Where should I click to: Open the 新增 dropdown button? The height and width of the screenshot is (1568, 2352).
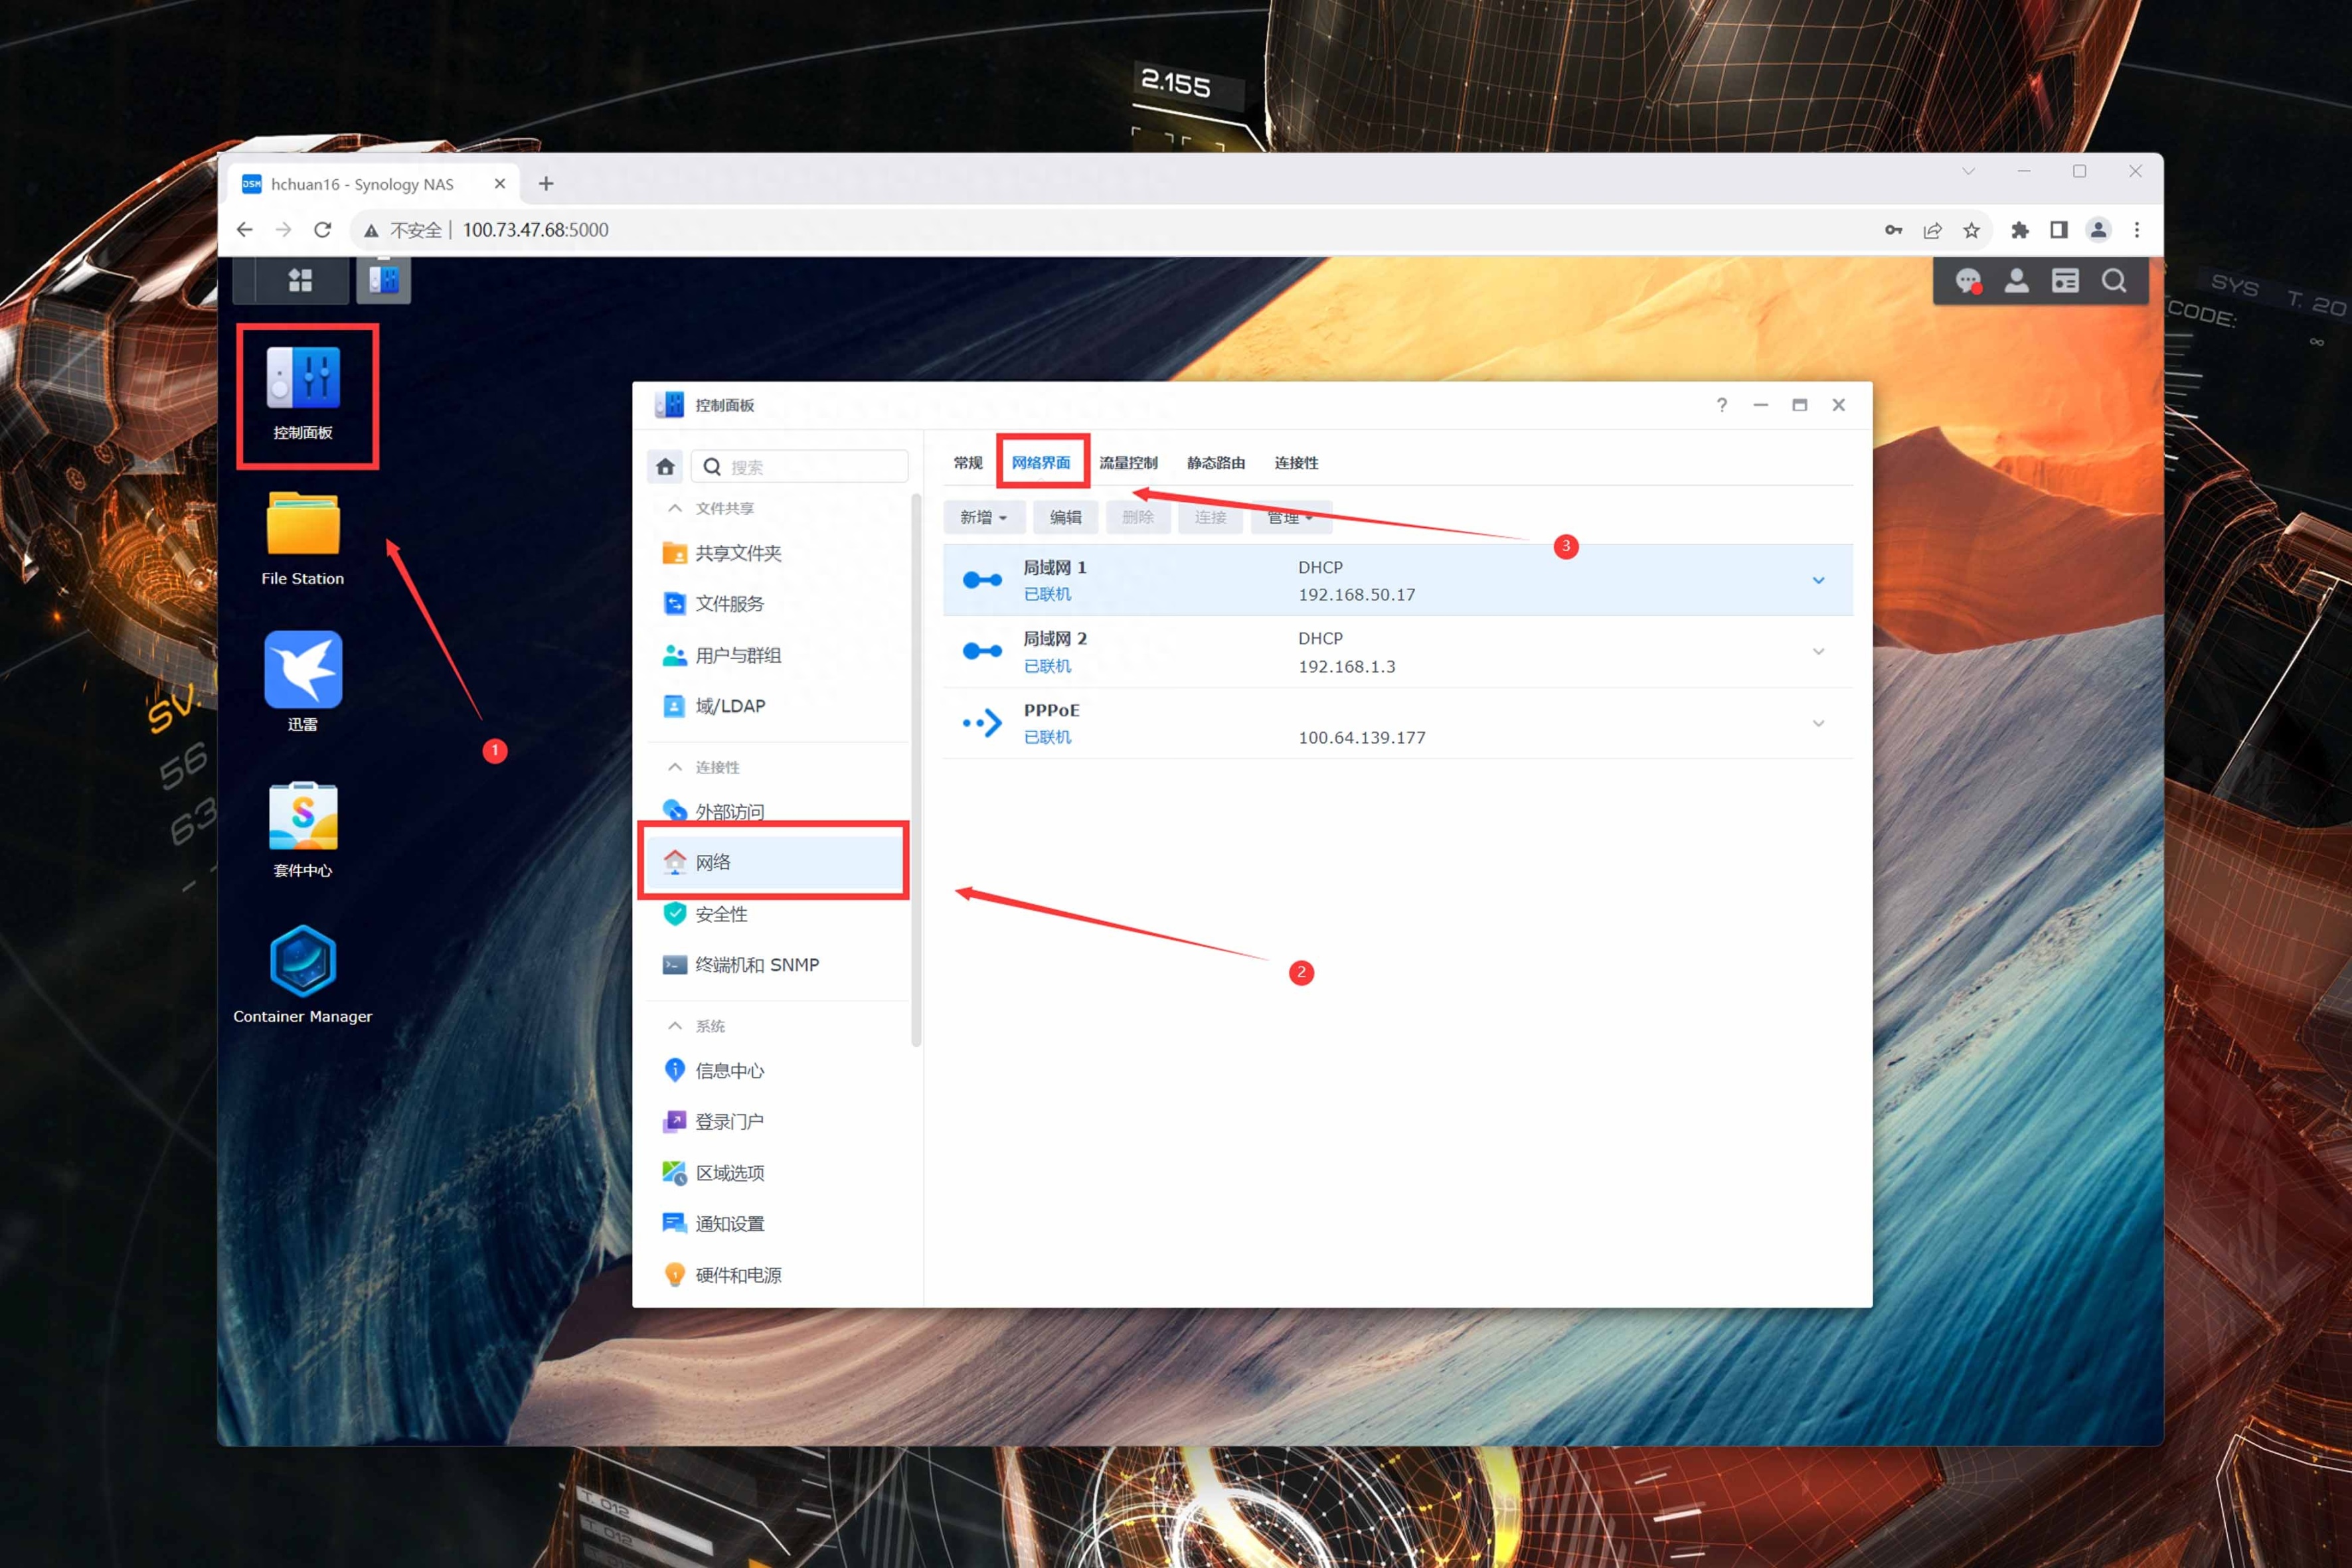(983, 517)
